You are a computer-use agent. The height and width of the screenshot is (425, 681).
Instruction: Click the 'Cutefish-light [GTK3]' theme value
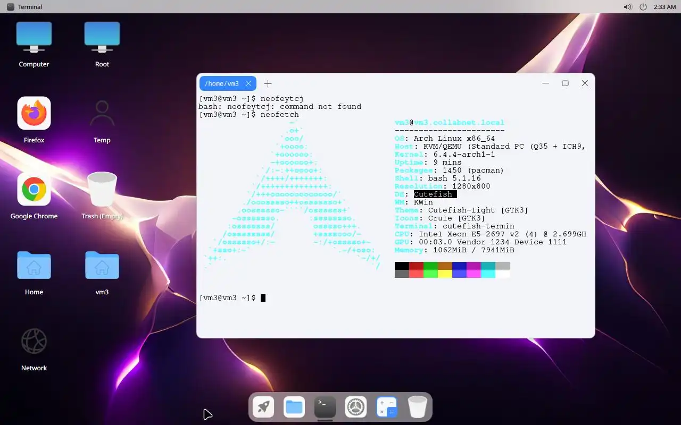point(478,210)
